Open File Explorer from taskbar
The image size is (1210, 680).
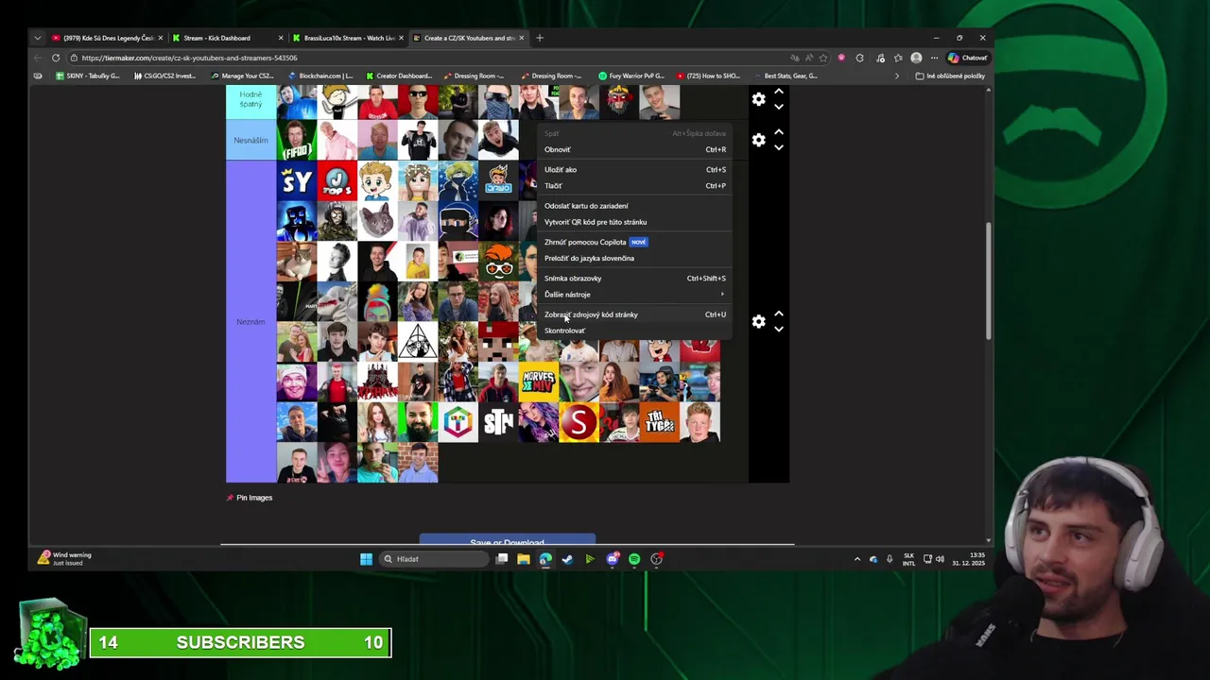pyautogui.click(x=523, y=559)
